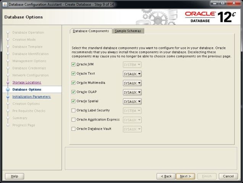The height and width of the screenshot is (183, 243).
Task: Go to Initialization Parameters step
Action: coord(31,96)
